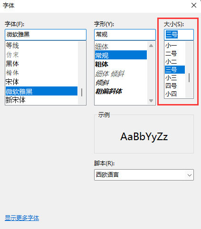Select size 四号 in the size list
The height and width of the screenshot is (229, 201).
pyautogui.click(x=175, y=86)
